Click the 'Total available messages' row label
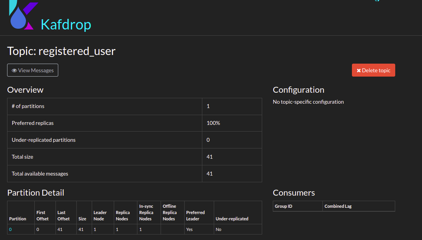 point(40,174)
